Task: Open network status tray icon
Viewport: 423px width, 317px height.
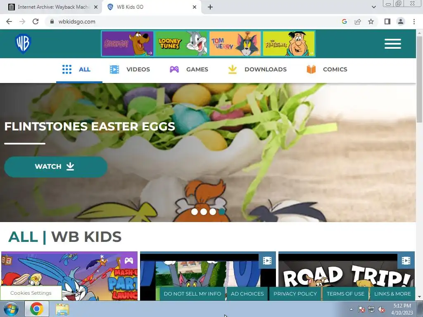Action: 371,309
